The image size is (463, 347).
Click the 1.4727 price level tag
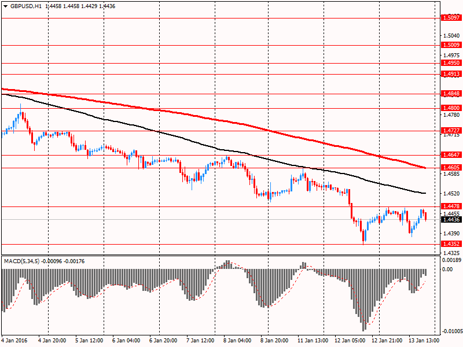pos(451,131)
